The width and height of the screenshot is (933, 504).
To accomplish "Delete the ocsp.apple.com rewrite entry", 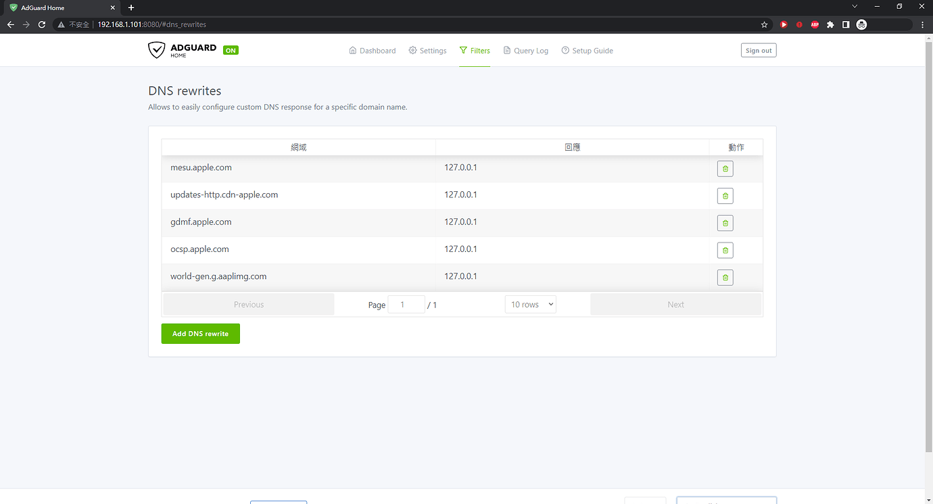I will [725, 250].
